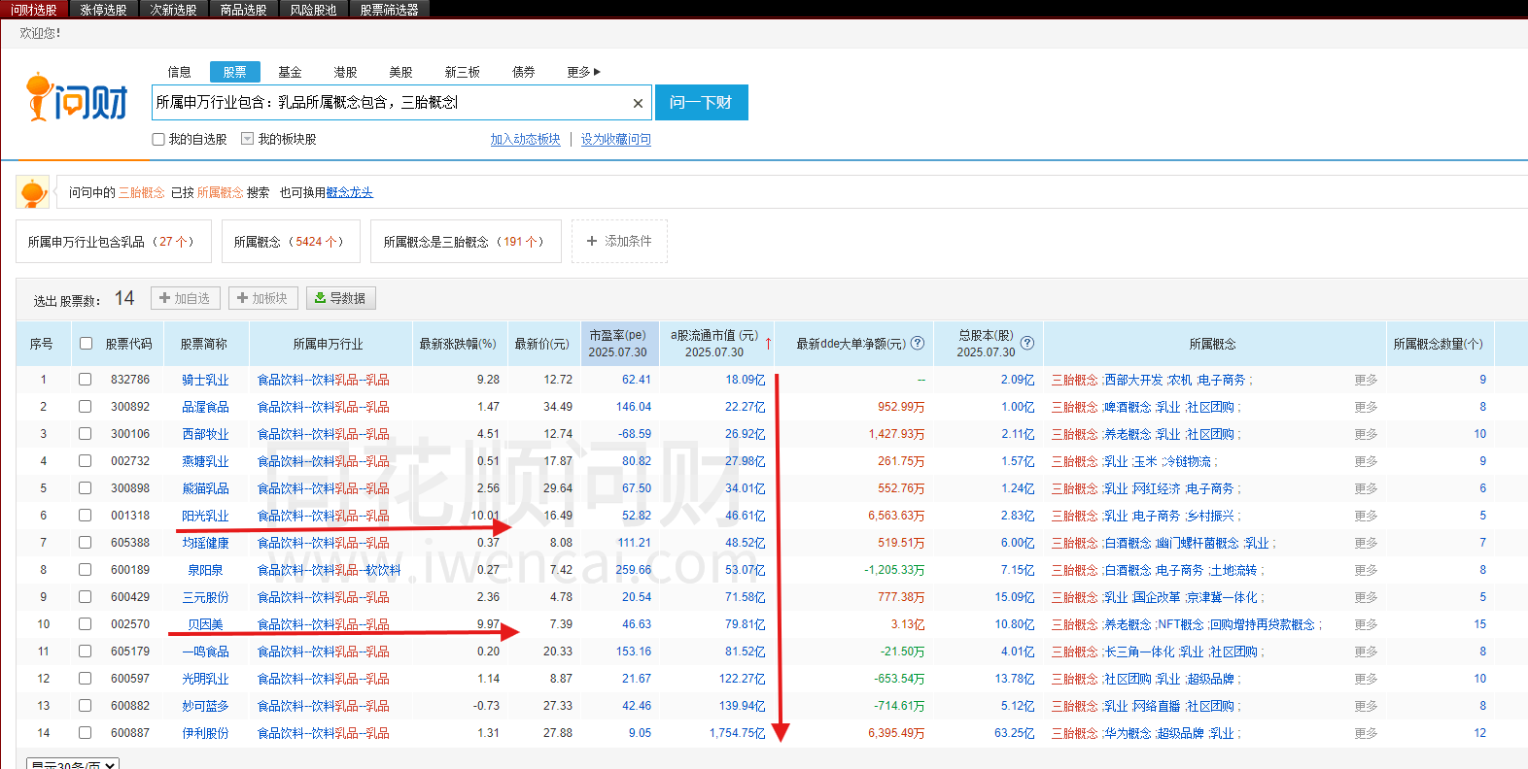Switch to the 新三板 category tab
The image size is (1528, 769).
click(x=463, y=72)
